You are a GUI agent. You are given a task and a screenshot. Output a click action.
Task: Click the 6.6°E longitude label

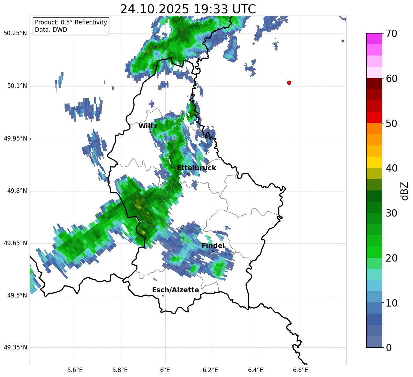click(x=301, y=370)
